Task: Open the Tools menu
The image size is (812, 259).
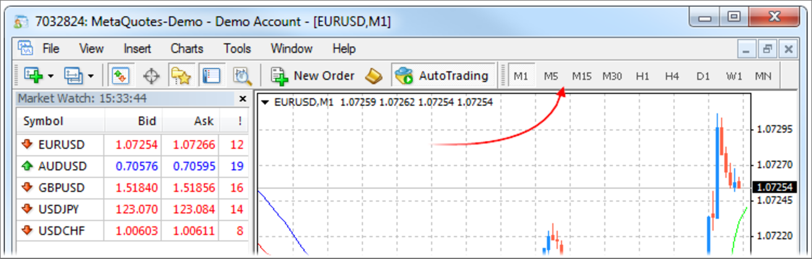Action: [237, 48]
